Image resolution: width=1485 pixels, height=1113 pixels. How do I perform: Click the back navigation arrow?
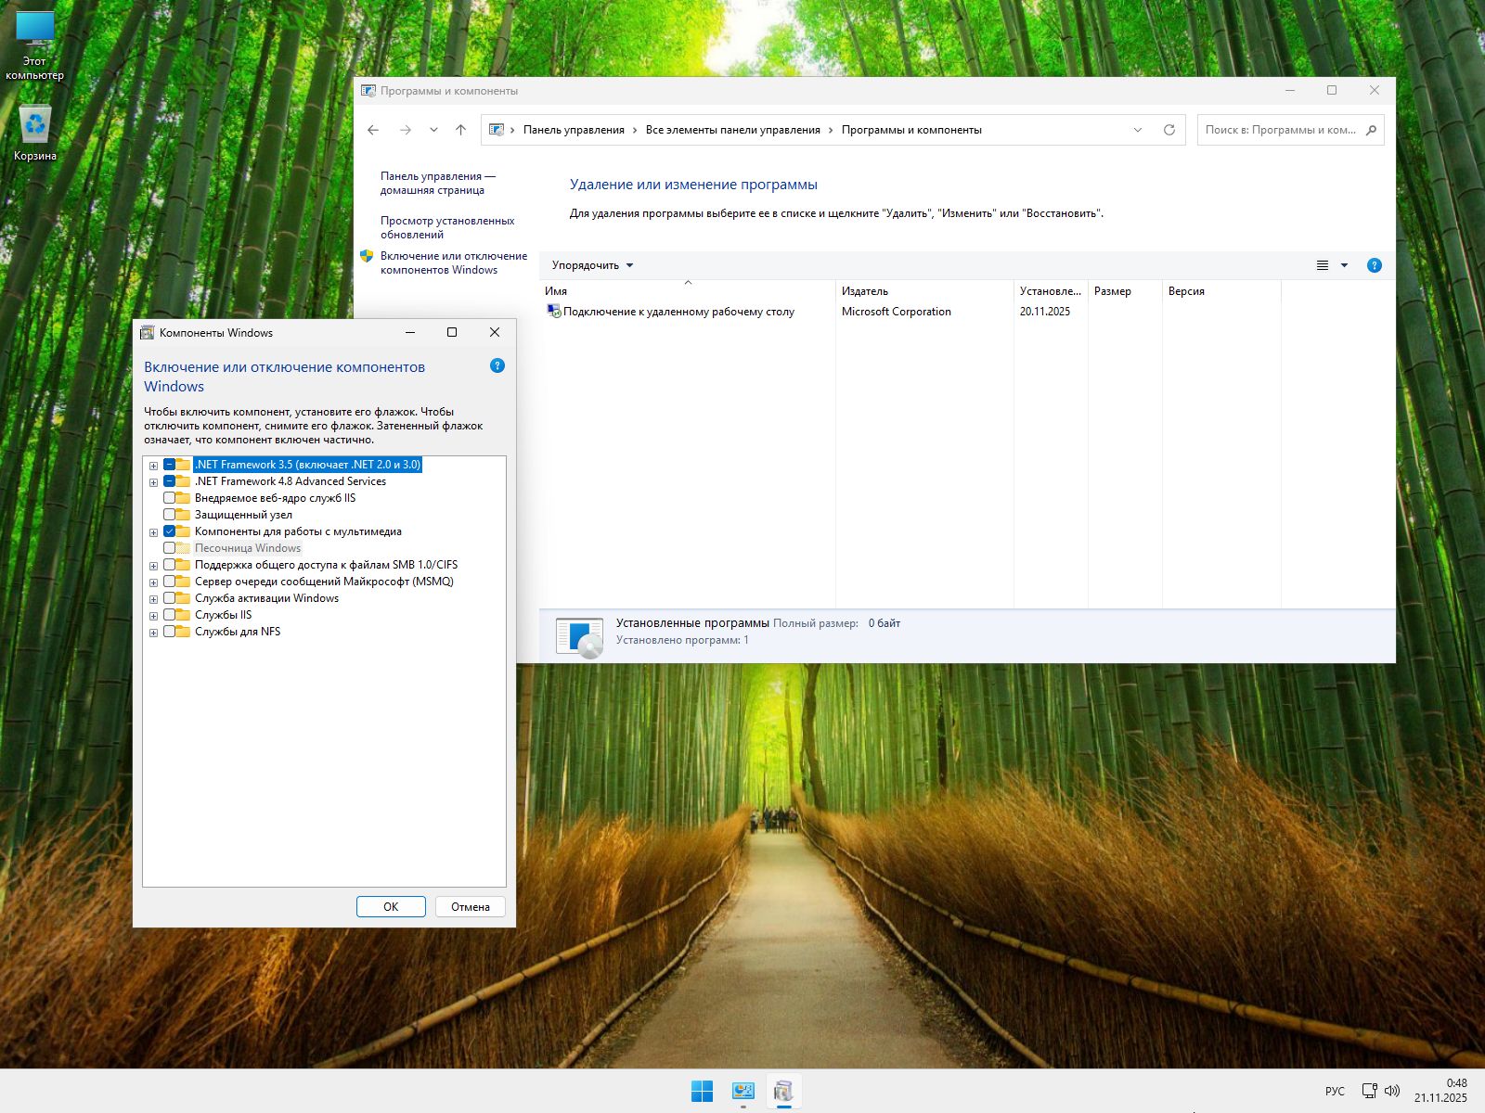click(374, 130)
